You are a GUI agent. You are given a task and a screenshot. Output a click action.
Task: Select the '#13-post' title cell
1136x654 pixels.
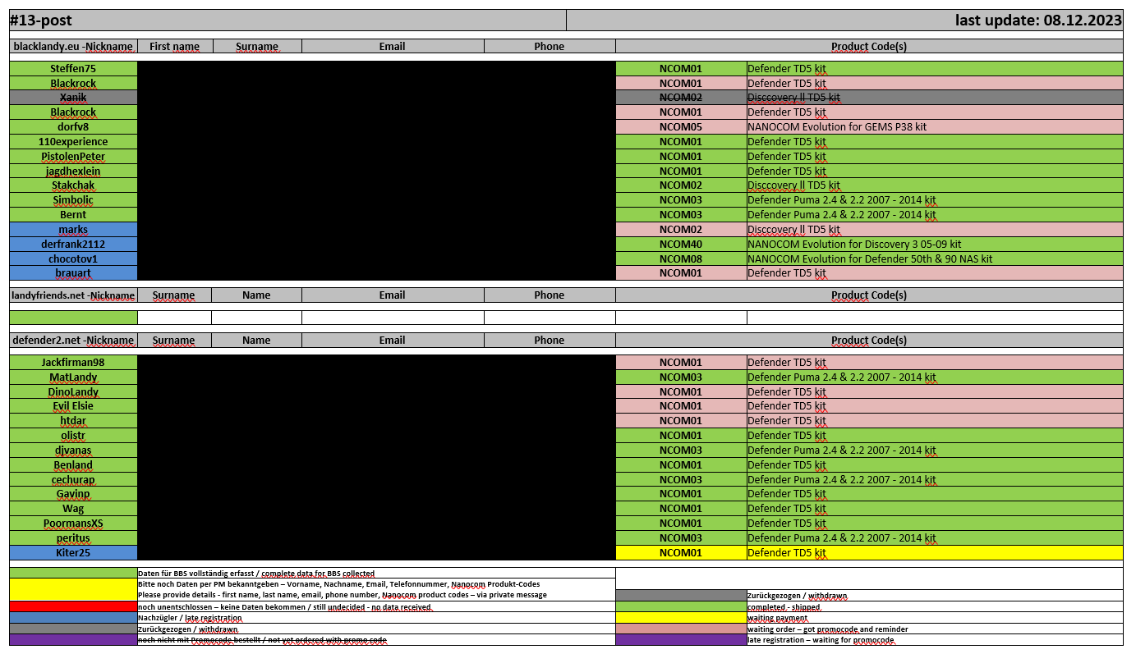[287, 21]
